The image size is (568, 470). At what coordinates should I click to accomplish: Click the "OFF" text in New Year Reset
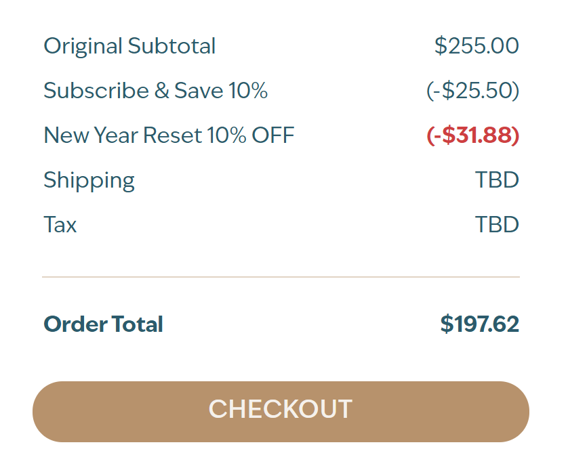pyautogui.click(x=273, y=135)
